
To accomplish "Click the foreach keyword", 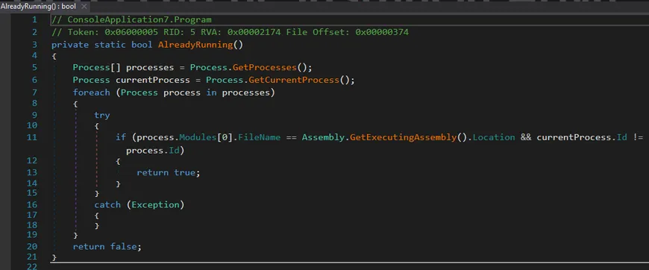I will point(92,92).
